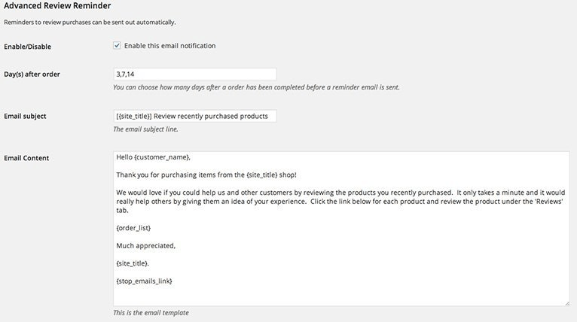Click the Email Content label
This screenshot has width=577, height=322.
coord(26,158)
